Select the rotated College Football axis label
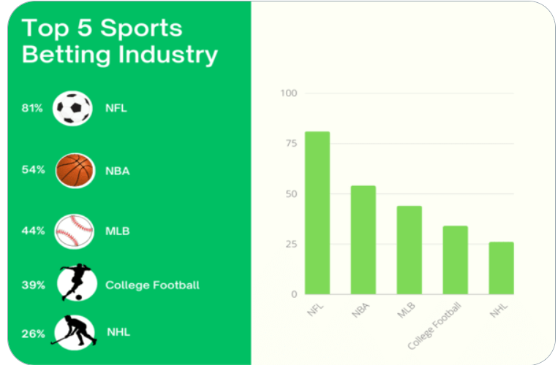The width and height of the screenshot is (558, 365). [x=434, y=326]
